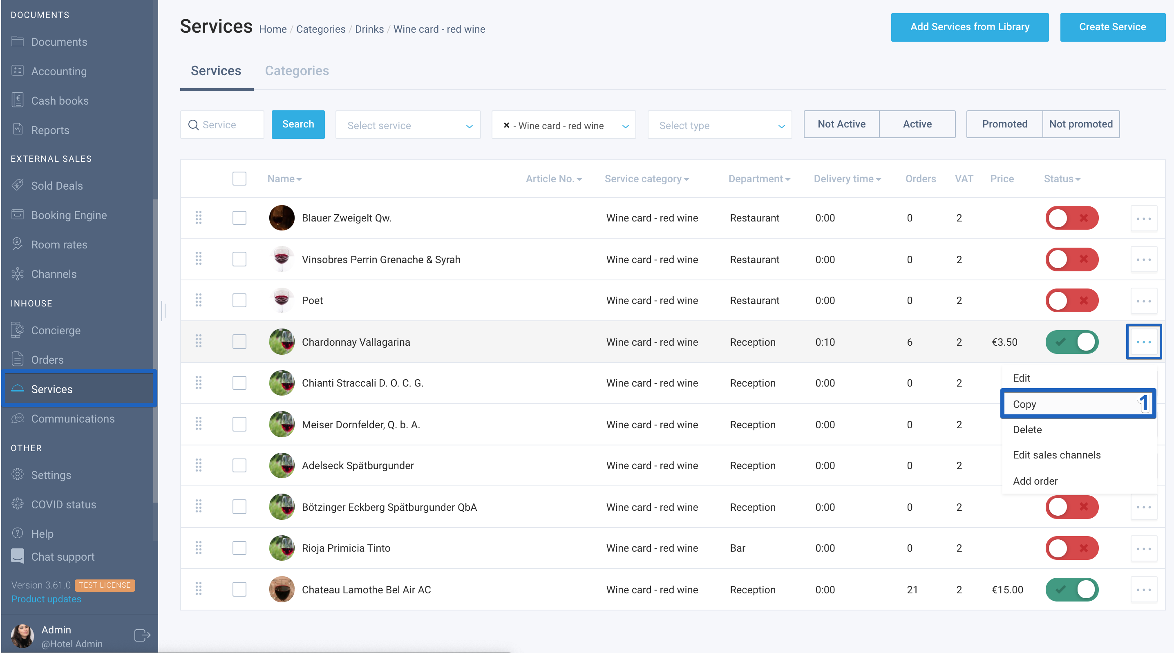Open the Booking Engine
The height and width of the screenshot is (653, 1174).
[69, 215]
